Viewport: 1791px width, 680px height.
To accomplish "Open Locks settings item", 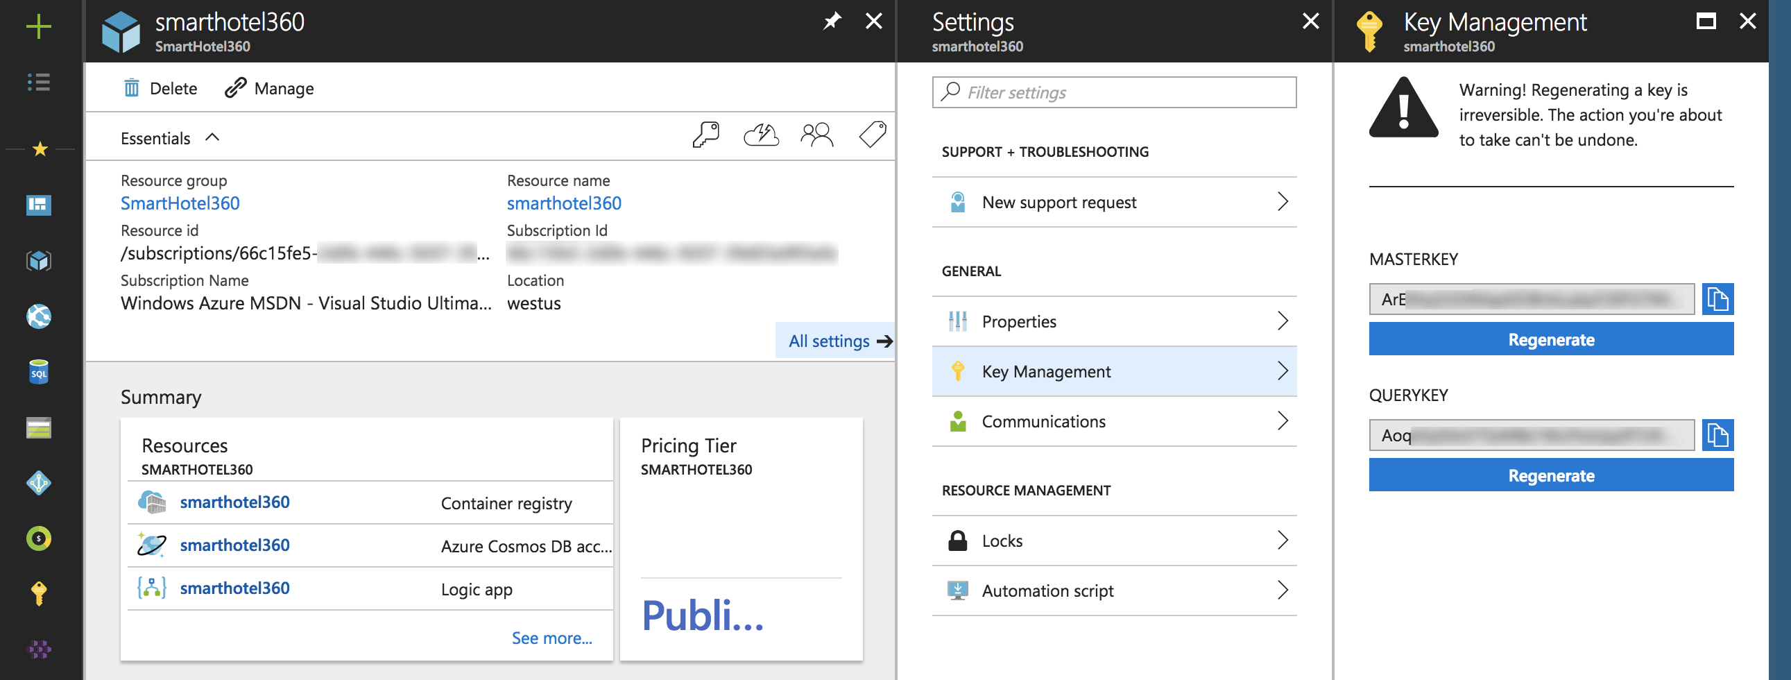I will (x=1114, y=541).
